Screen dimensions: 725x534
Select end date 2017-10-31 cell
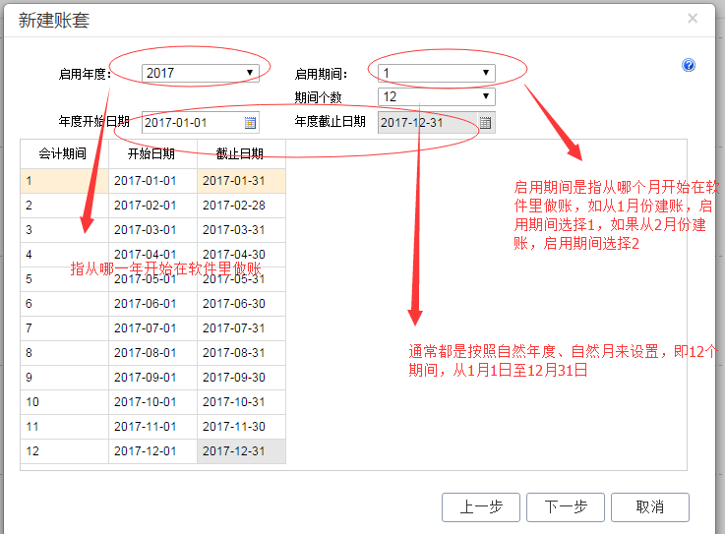[x=241, y=402]
